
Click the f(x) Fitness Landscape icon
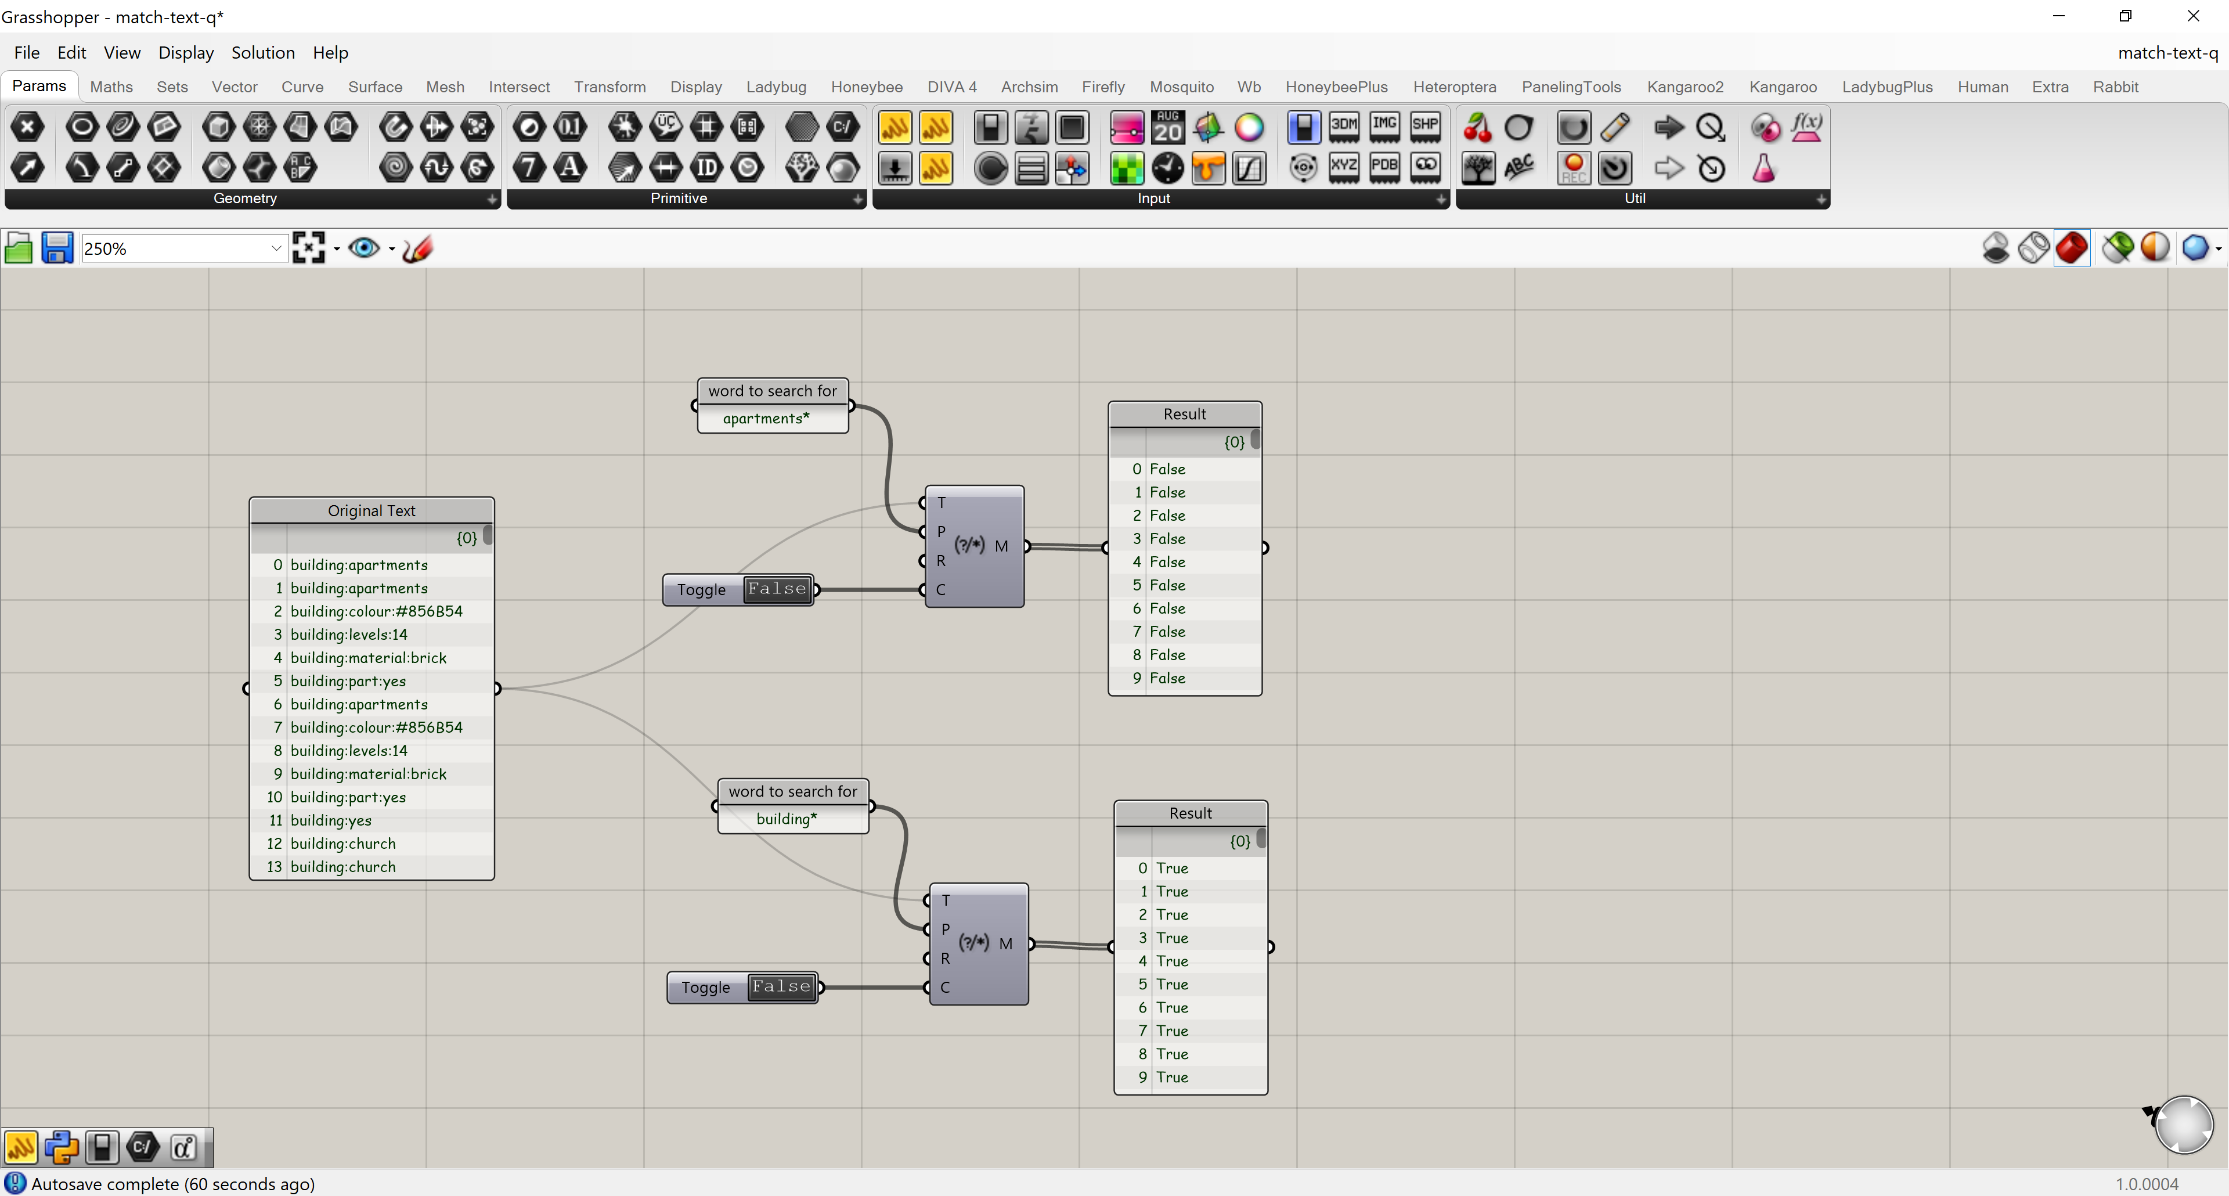point(1806,128)
